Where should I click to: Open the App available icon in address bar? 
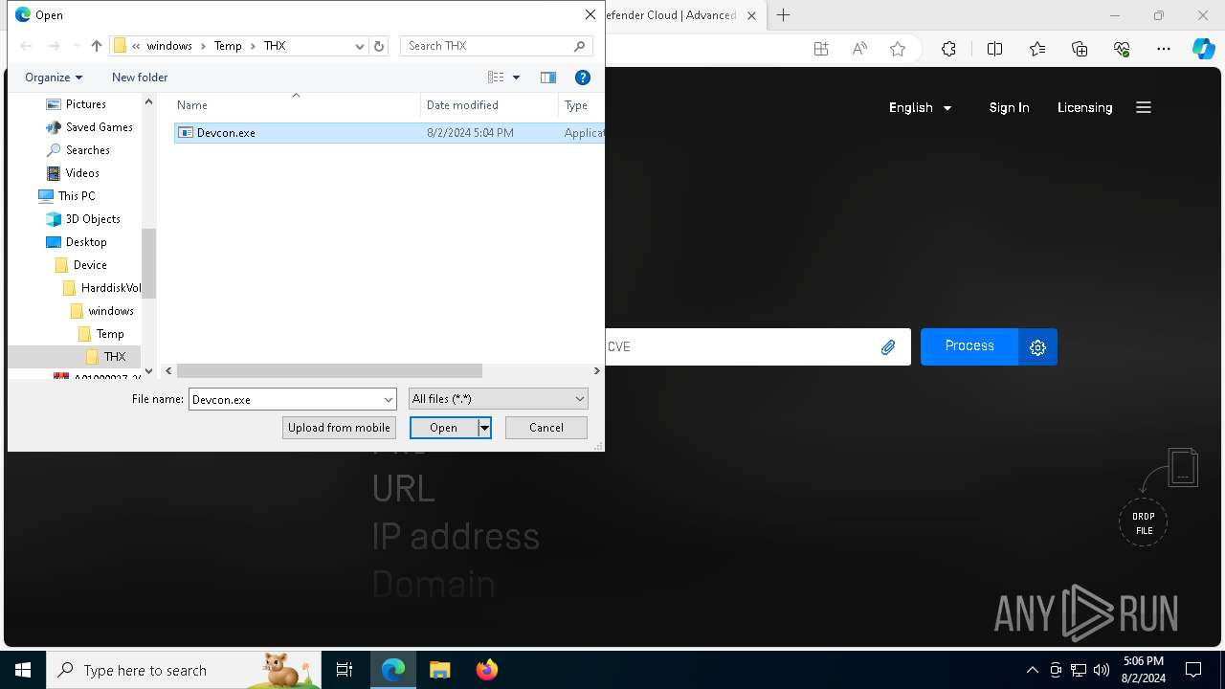(x=821, y=49)
